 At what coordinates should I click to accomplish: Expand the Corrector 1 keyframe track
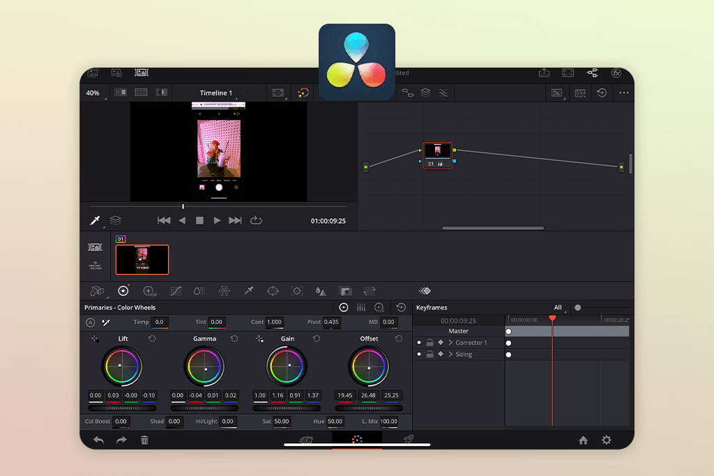(x=451, y=343)
